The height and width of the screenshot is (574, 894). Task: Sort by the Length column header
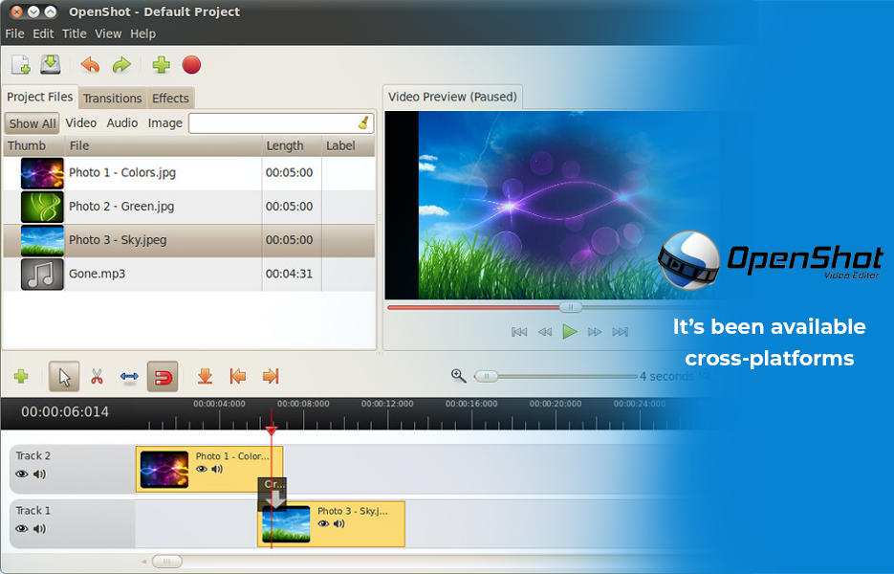pyautogui.click(x=292, y=146)
